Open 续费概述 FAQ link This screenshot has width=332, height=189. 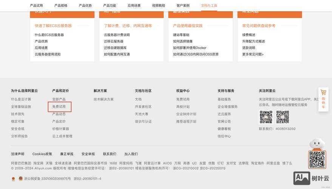pos(249,35)
